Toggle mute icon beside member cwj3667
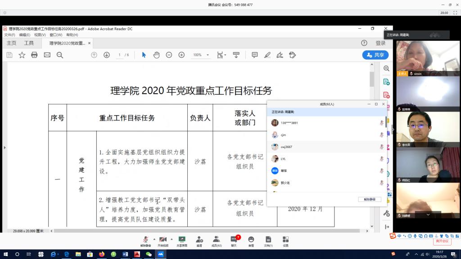The width and height of the screenshot is (461, 259). pos(381,147)
